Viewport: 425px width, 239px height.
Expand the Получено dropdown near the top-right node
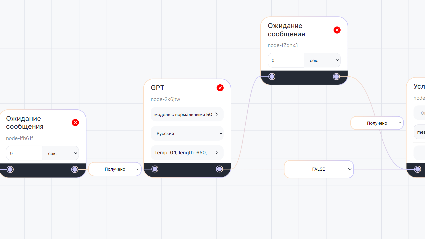tap(377, 123)
